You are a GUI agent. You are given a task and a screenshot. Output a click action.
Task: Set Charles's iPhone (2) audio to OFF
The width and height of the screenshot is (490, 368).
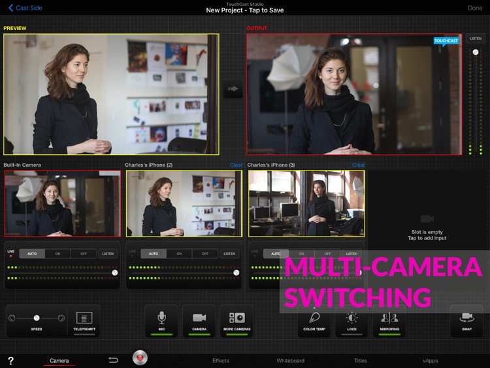[205, 254]
